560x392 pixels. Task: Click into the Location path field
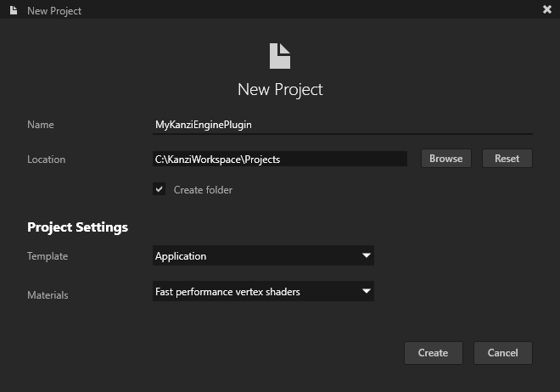tap(280, 159)
